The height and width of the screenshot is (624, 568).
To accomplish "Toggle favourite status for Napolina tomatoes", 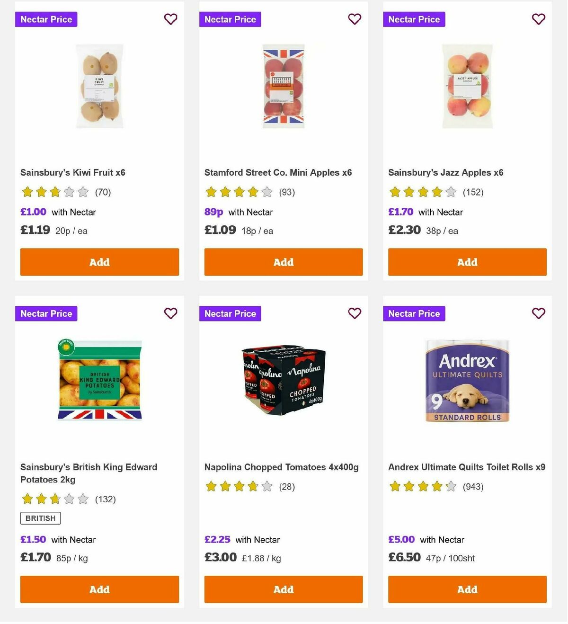I will [x=355, y=313].
